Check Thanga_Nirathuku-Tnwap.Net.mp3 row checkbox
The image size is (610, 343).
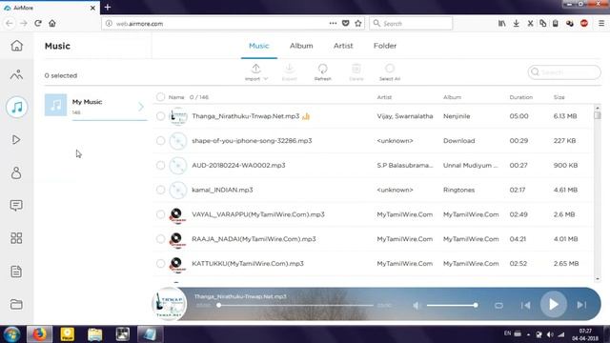tap(160, 116)
